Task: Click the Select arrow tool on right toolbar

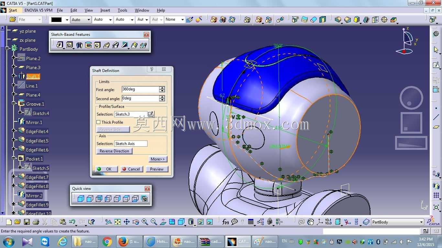Action: (x=436, y=50)
